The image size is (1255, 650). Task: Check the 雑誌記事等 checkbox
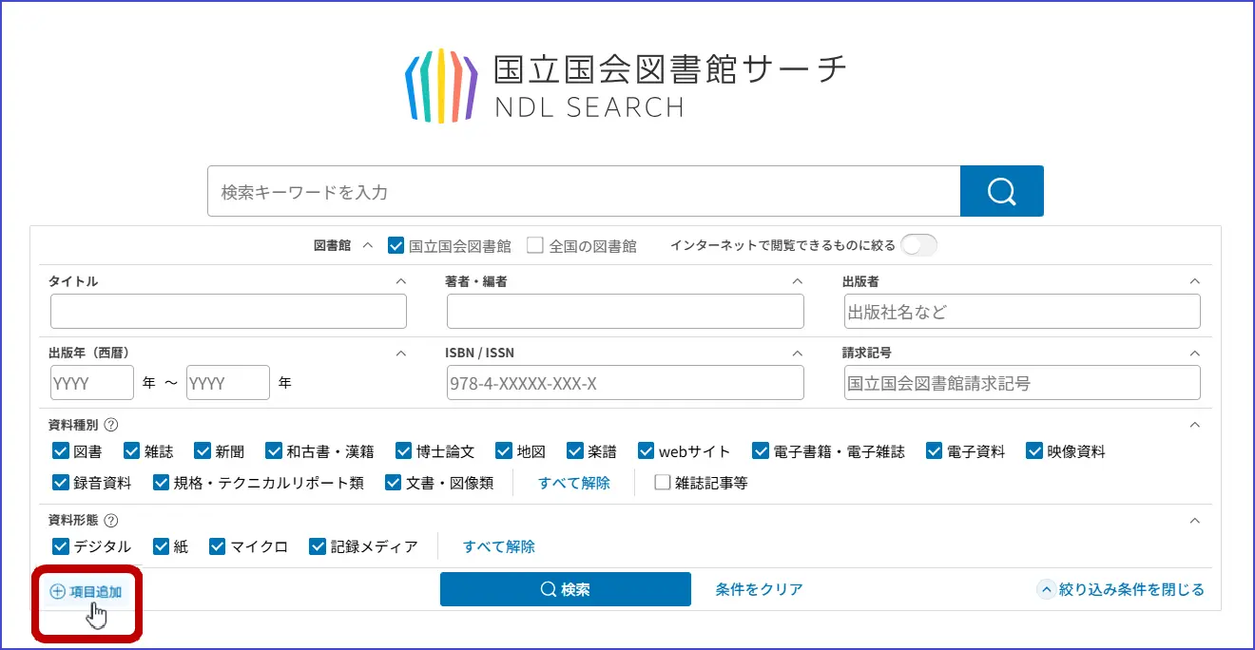click(x=663, y=482)
